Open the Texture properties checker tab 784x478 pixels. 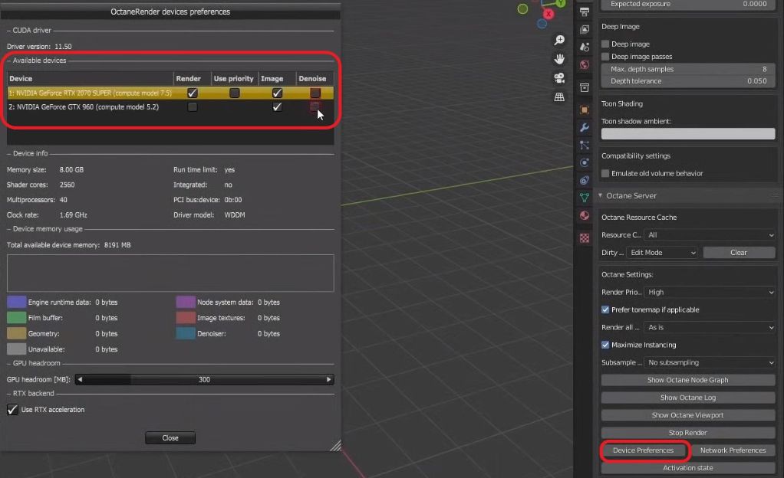[x=585, y=238]
